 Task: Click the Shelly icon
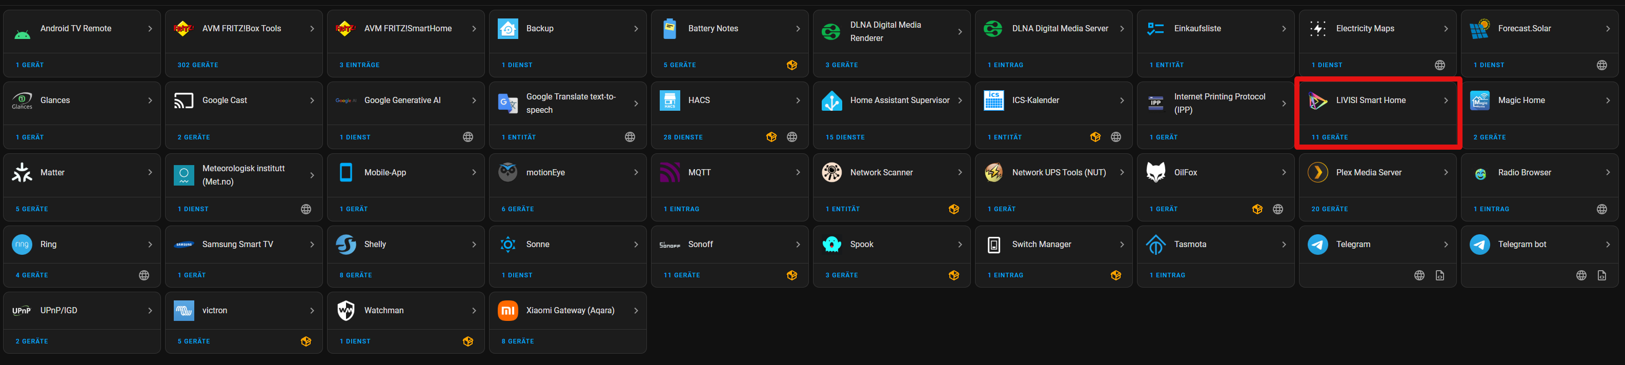[346, 244]
